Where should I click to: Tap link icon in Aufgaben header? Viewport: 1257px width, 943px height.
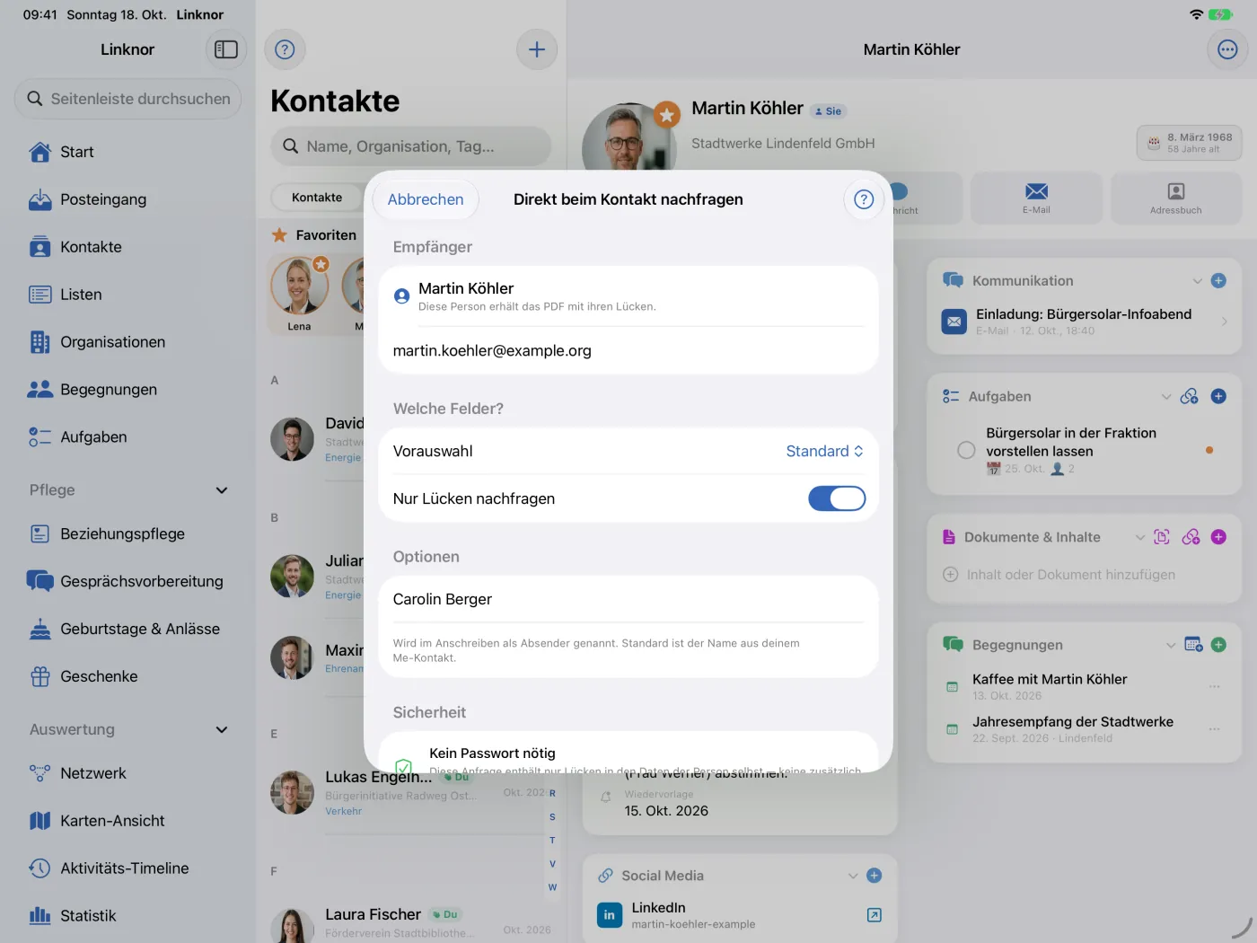point(1190,396)
